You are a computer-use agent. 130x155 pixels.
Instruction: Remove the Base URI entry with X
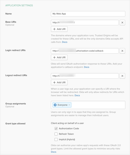point(122,22)
